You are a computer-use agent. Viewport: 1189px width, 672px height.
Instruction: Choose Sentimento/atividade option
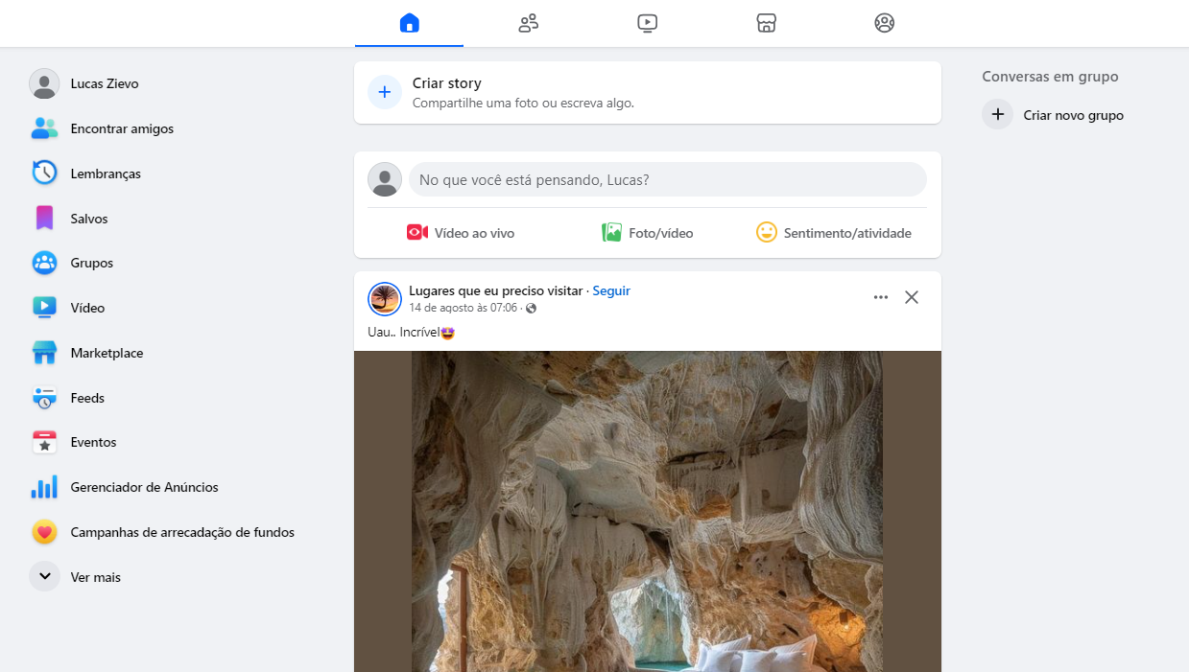pyautogui.click(x=834, y=233)
